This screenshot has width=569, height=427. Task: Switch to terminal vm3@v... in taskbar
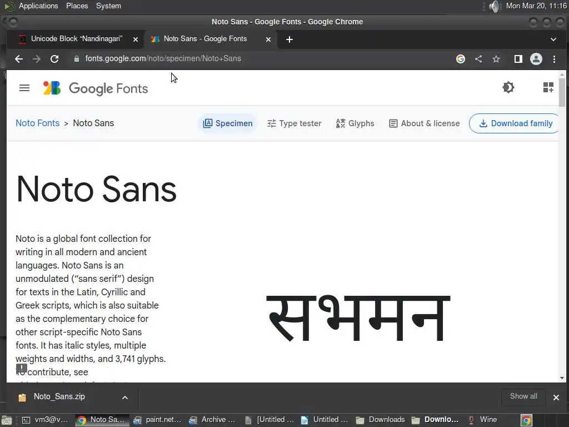click(46, 420)
